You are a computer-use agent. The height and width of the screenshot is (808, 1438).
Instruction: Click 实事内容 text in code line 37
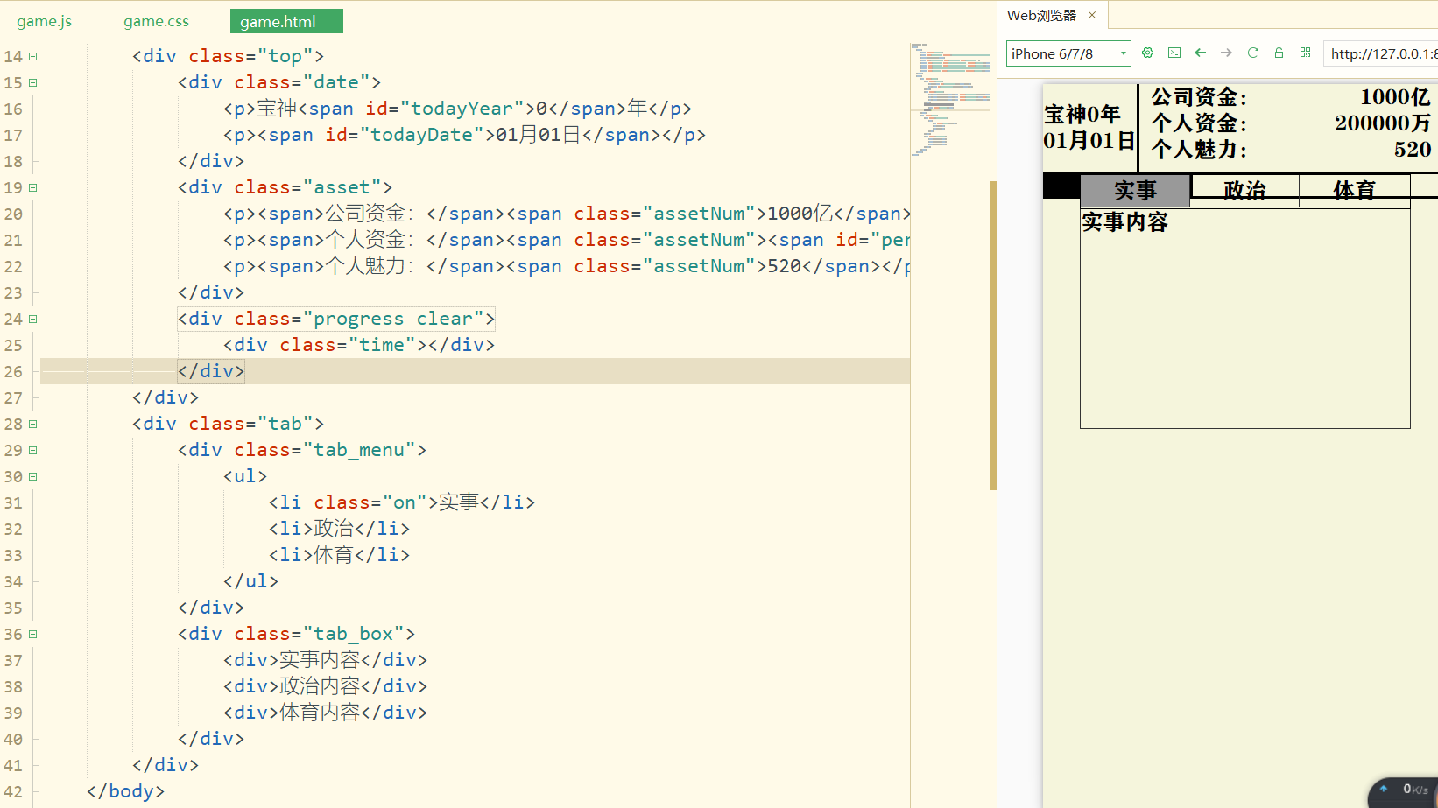320,660
